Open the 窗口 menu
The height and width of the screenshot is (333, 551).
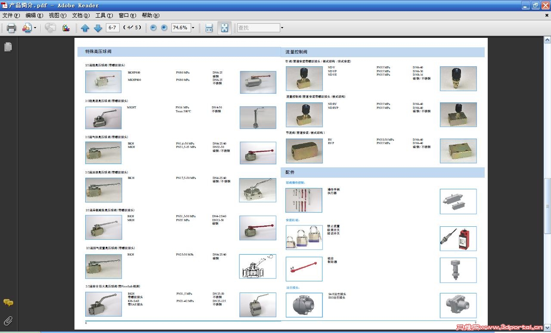tap(127, 15)
